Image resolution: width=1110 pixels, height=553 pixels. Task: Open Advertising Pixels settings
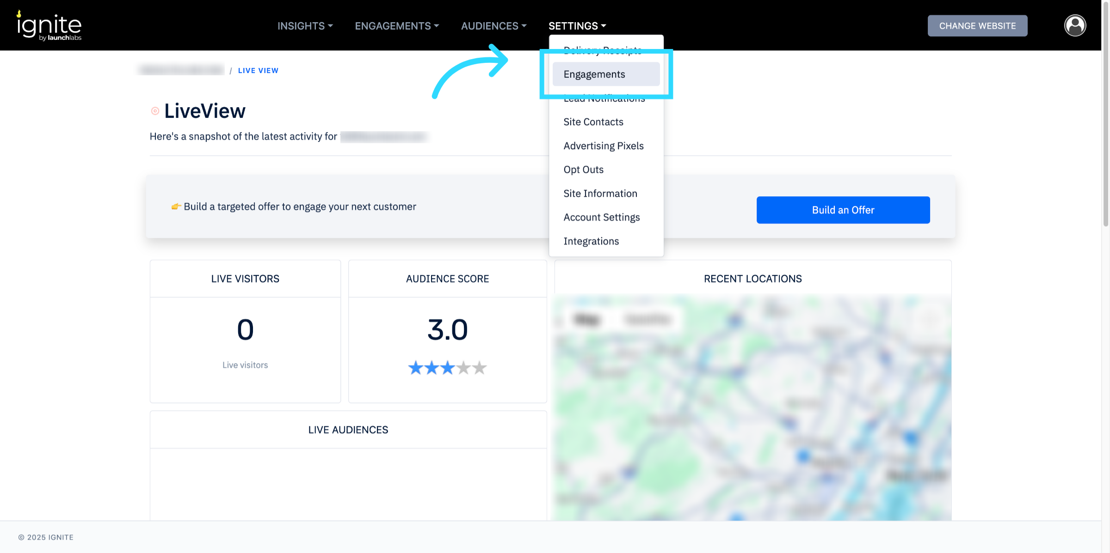604,146
